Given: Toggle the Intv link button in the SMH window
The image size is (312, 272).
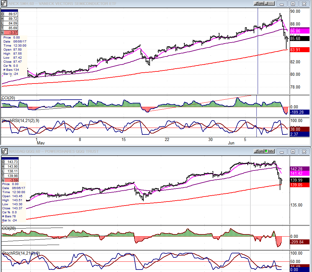Looking at the screenshot, I should click(x=269, y=3).
